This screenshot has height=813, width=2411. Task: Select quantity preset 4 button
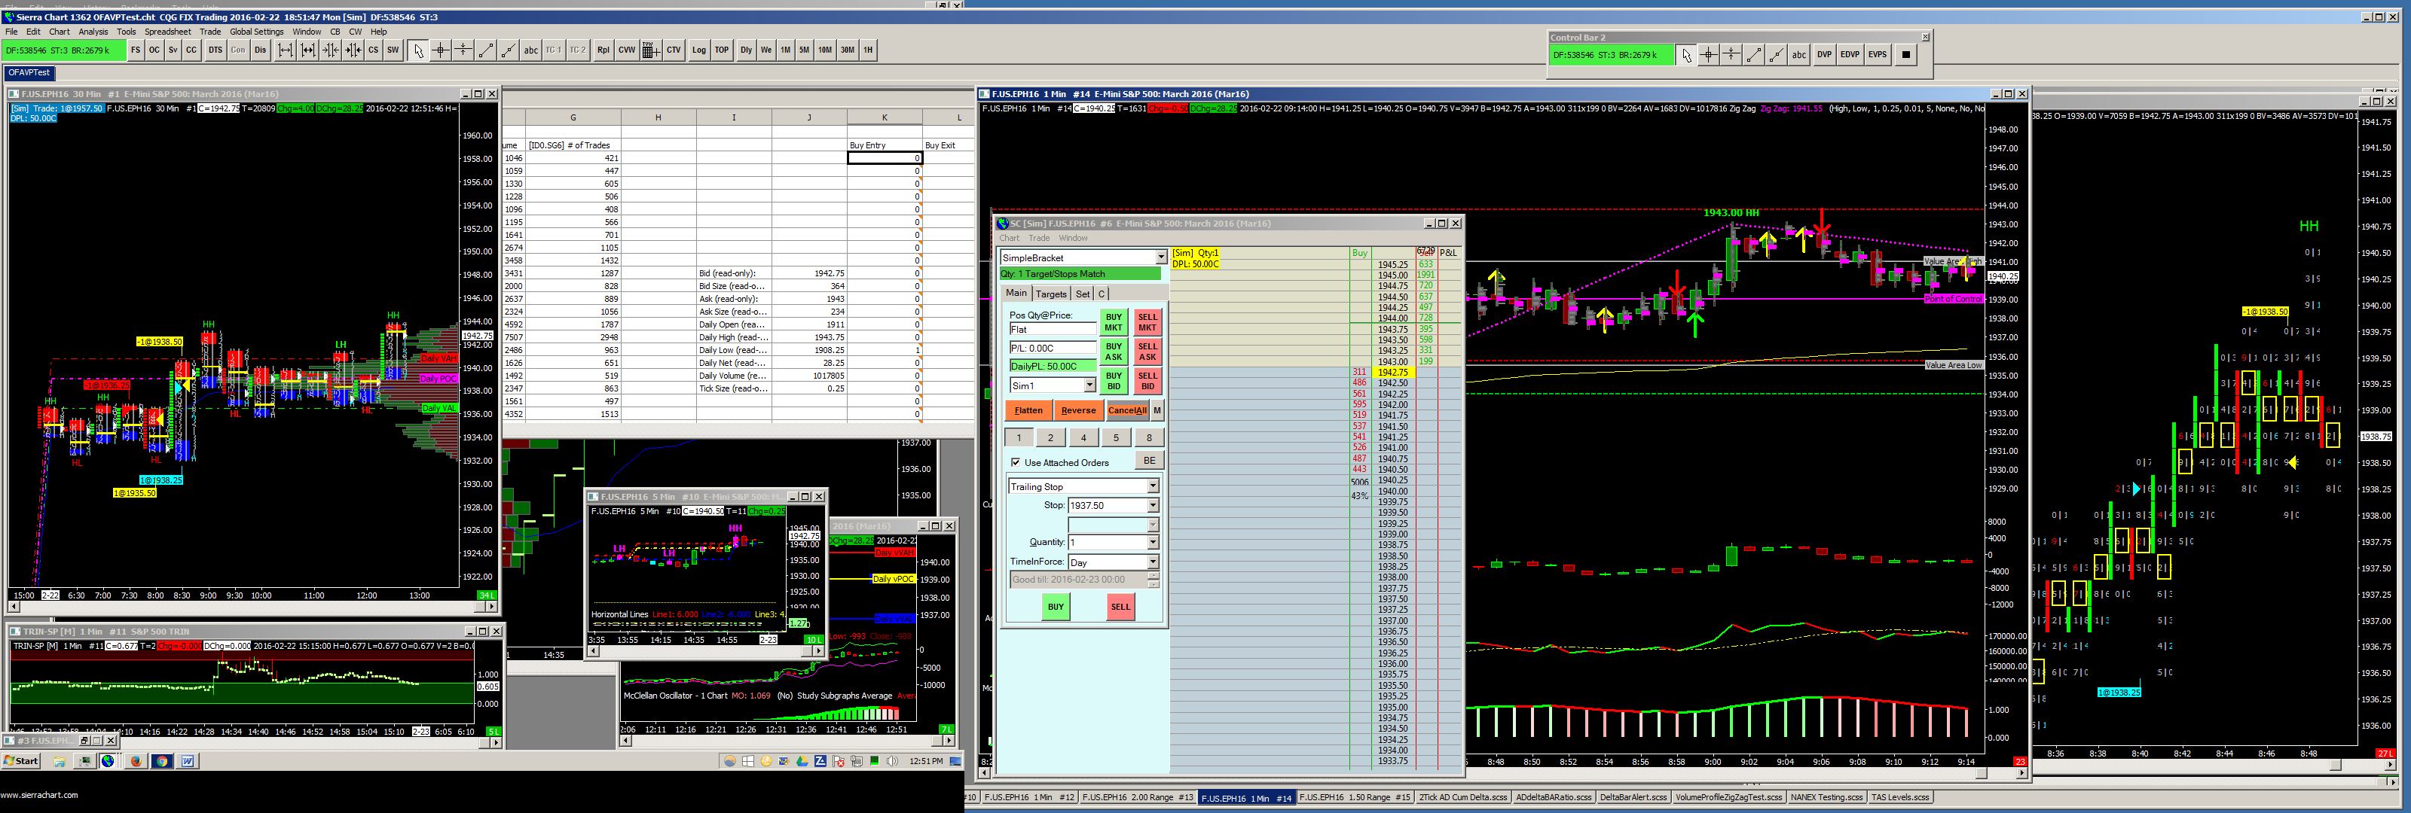1084,437
